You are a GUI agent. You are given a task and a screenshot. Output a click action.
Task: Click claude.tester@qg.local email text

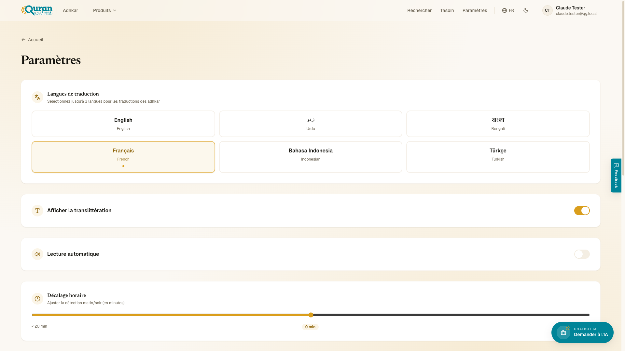[576, 14]
